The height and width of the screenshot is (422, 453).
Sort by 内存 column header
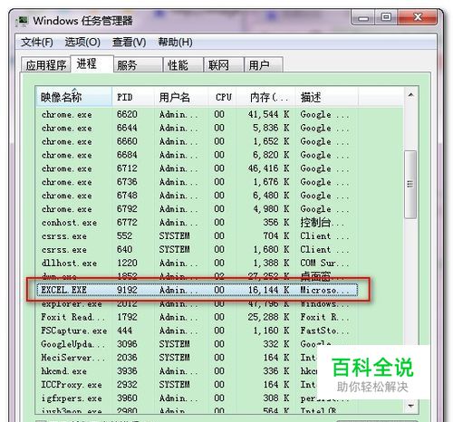265,97
